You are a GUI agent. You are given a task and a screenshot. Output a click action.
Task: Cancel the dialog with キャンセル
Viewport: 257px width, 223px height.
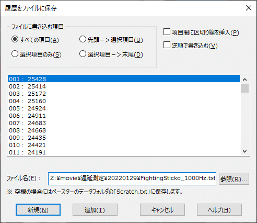coord(162,210)
